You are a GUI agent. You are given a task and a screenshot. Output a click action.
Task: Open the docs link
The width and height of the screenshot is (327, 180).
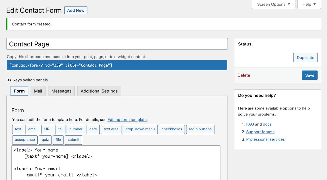tap(267, 124)
